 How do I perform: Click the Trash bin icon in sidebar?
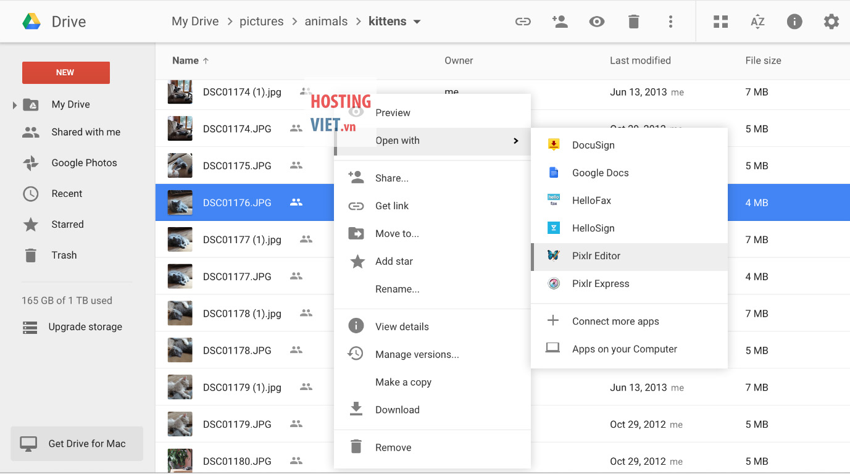[30, 255]
